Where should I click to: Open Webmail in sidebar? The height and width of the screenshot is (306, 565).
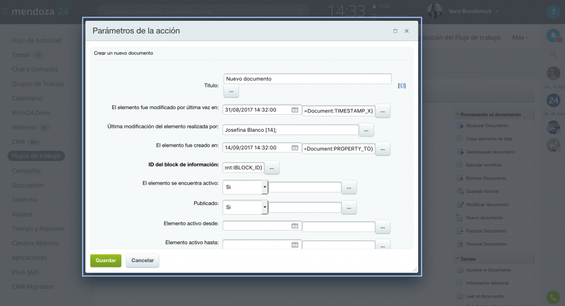tap(24, 127)
